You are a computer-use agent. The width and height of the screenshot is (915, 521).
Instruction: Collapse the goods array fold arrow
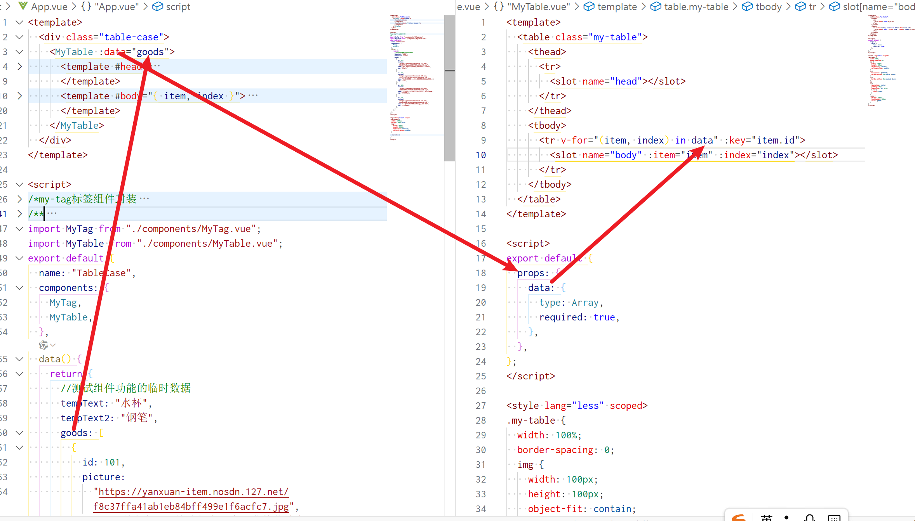tap(19, 433)
